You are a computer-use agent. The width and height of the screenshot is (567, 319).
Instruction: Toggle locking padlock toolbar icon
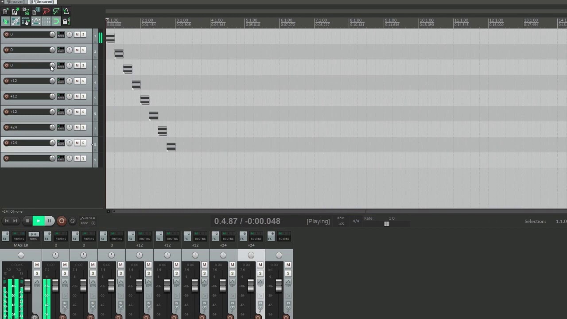[x=66, y=21]
